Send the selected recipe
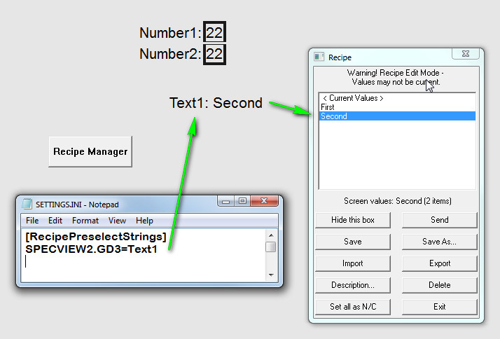The image size is (500, 339). (439, 220)
